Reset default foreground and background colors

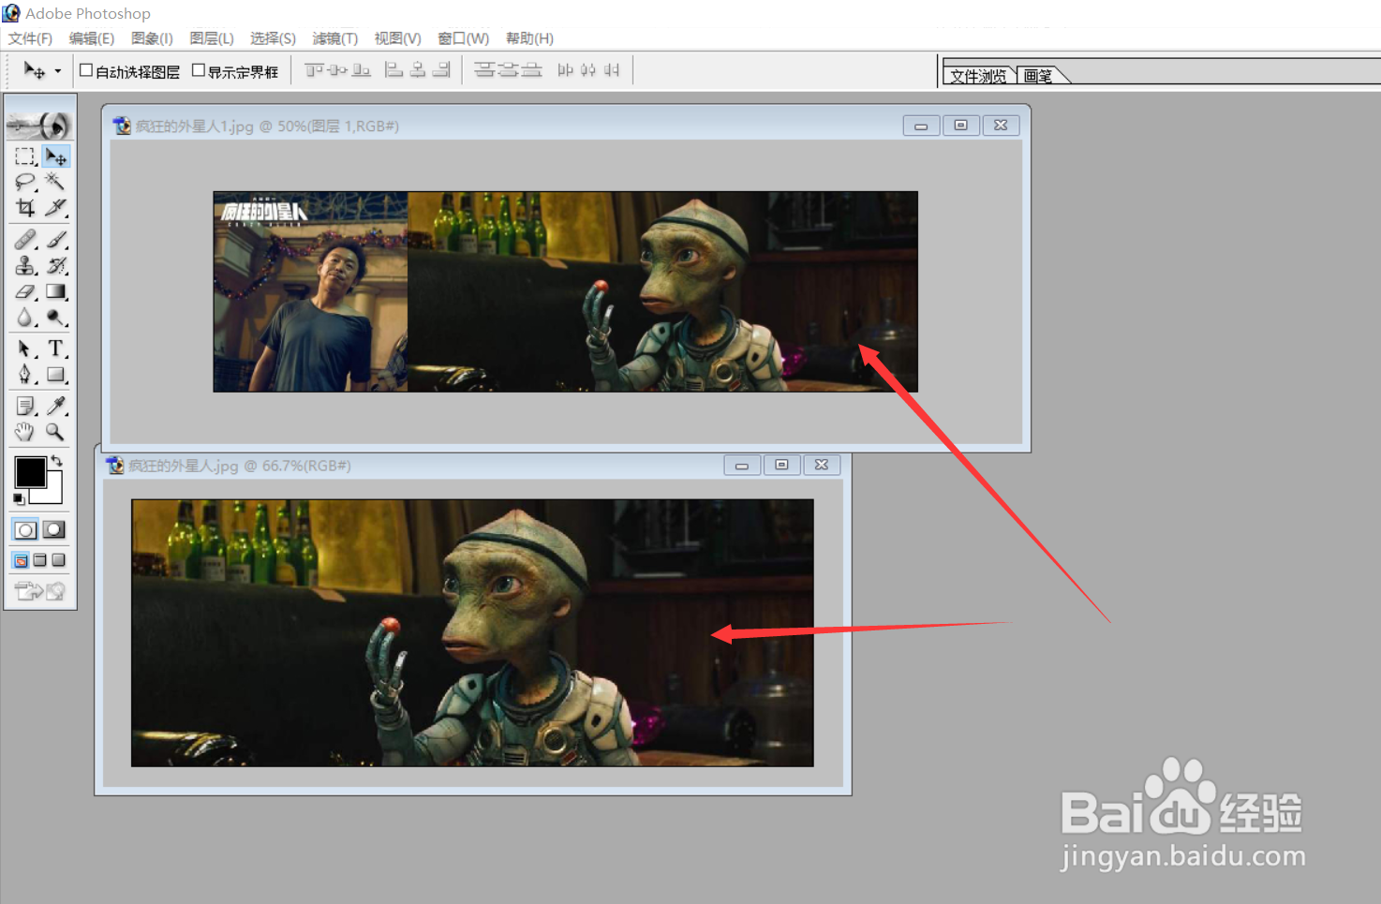19,499
